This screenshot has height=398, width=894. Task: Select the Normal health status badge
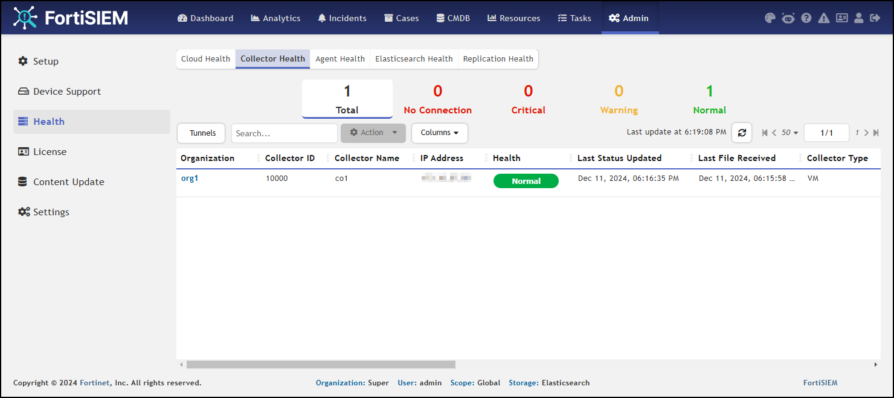click(526, 180)
